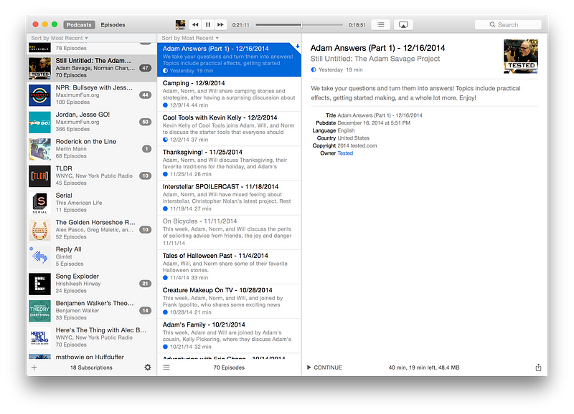
Task: Click the 70 Episodes count text
Action: [x=229, y=367]
